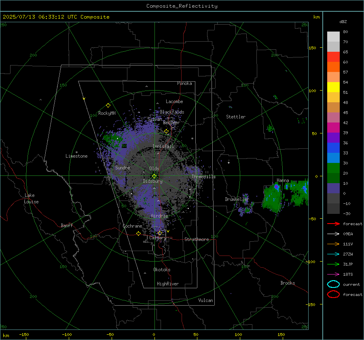The image size is (364, 340).
Task: Click the Blackfalds city label
Action: coord(172,112)
